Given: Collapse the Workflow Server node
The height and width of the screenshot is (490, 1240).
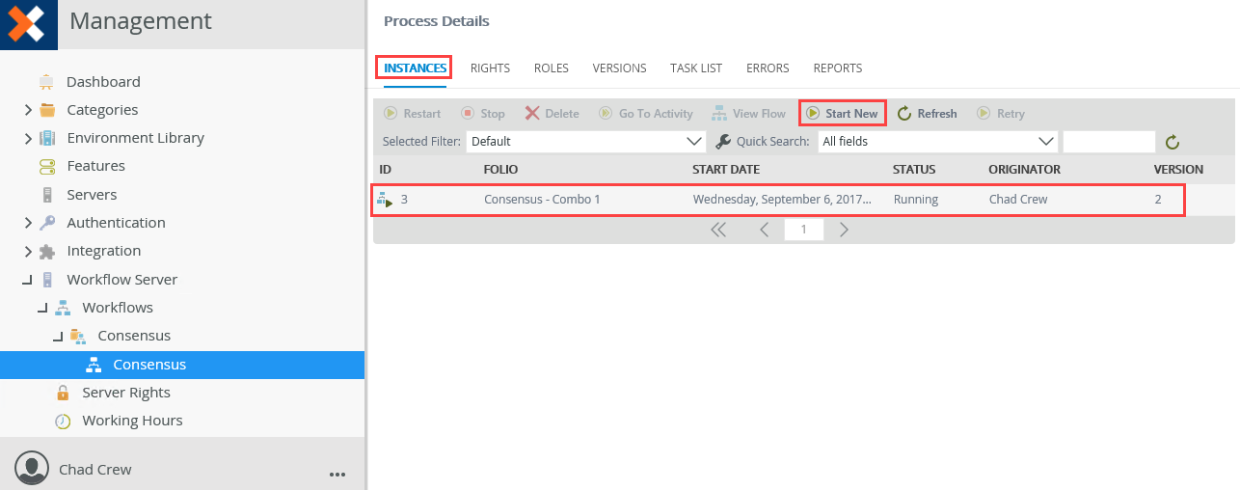Looking at the screenshot, I should pos(28,280).
